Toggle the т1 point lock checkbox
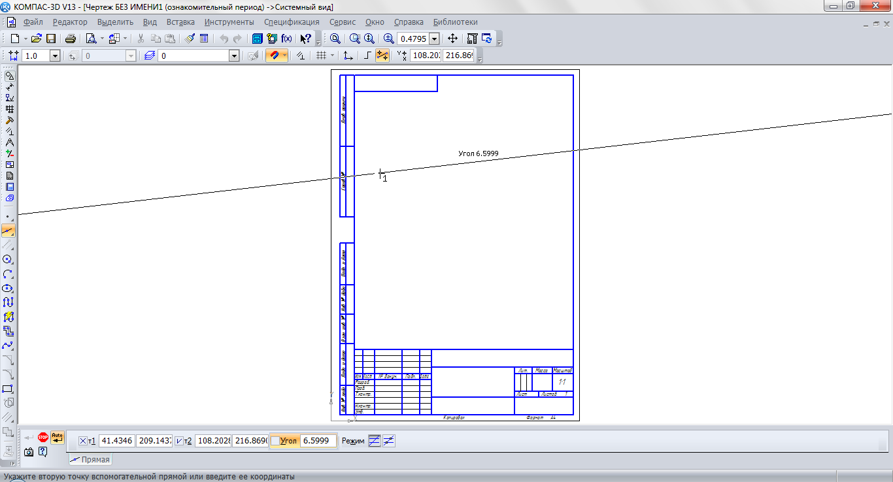This screenshot has height=482, width=893. (83, 442)
